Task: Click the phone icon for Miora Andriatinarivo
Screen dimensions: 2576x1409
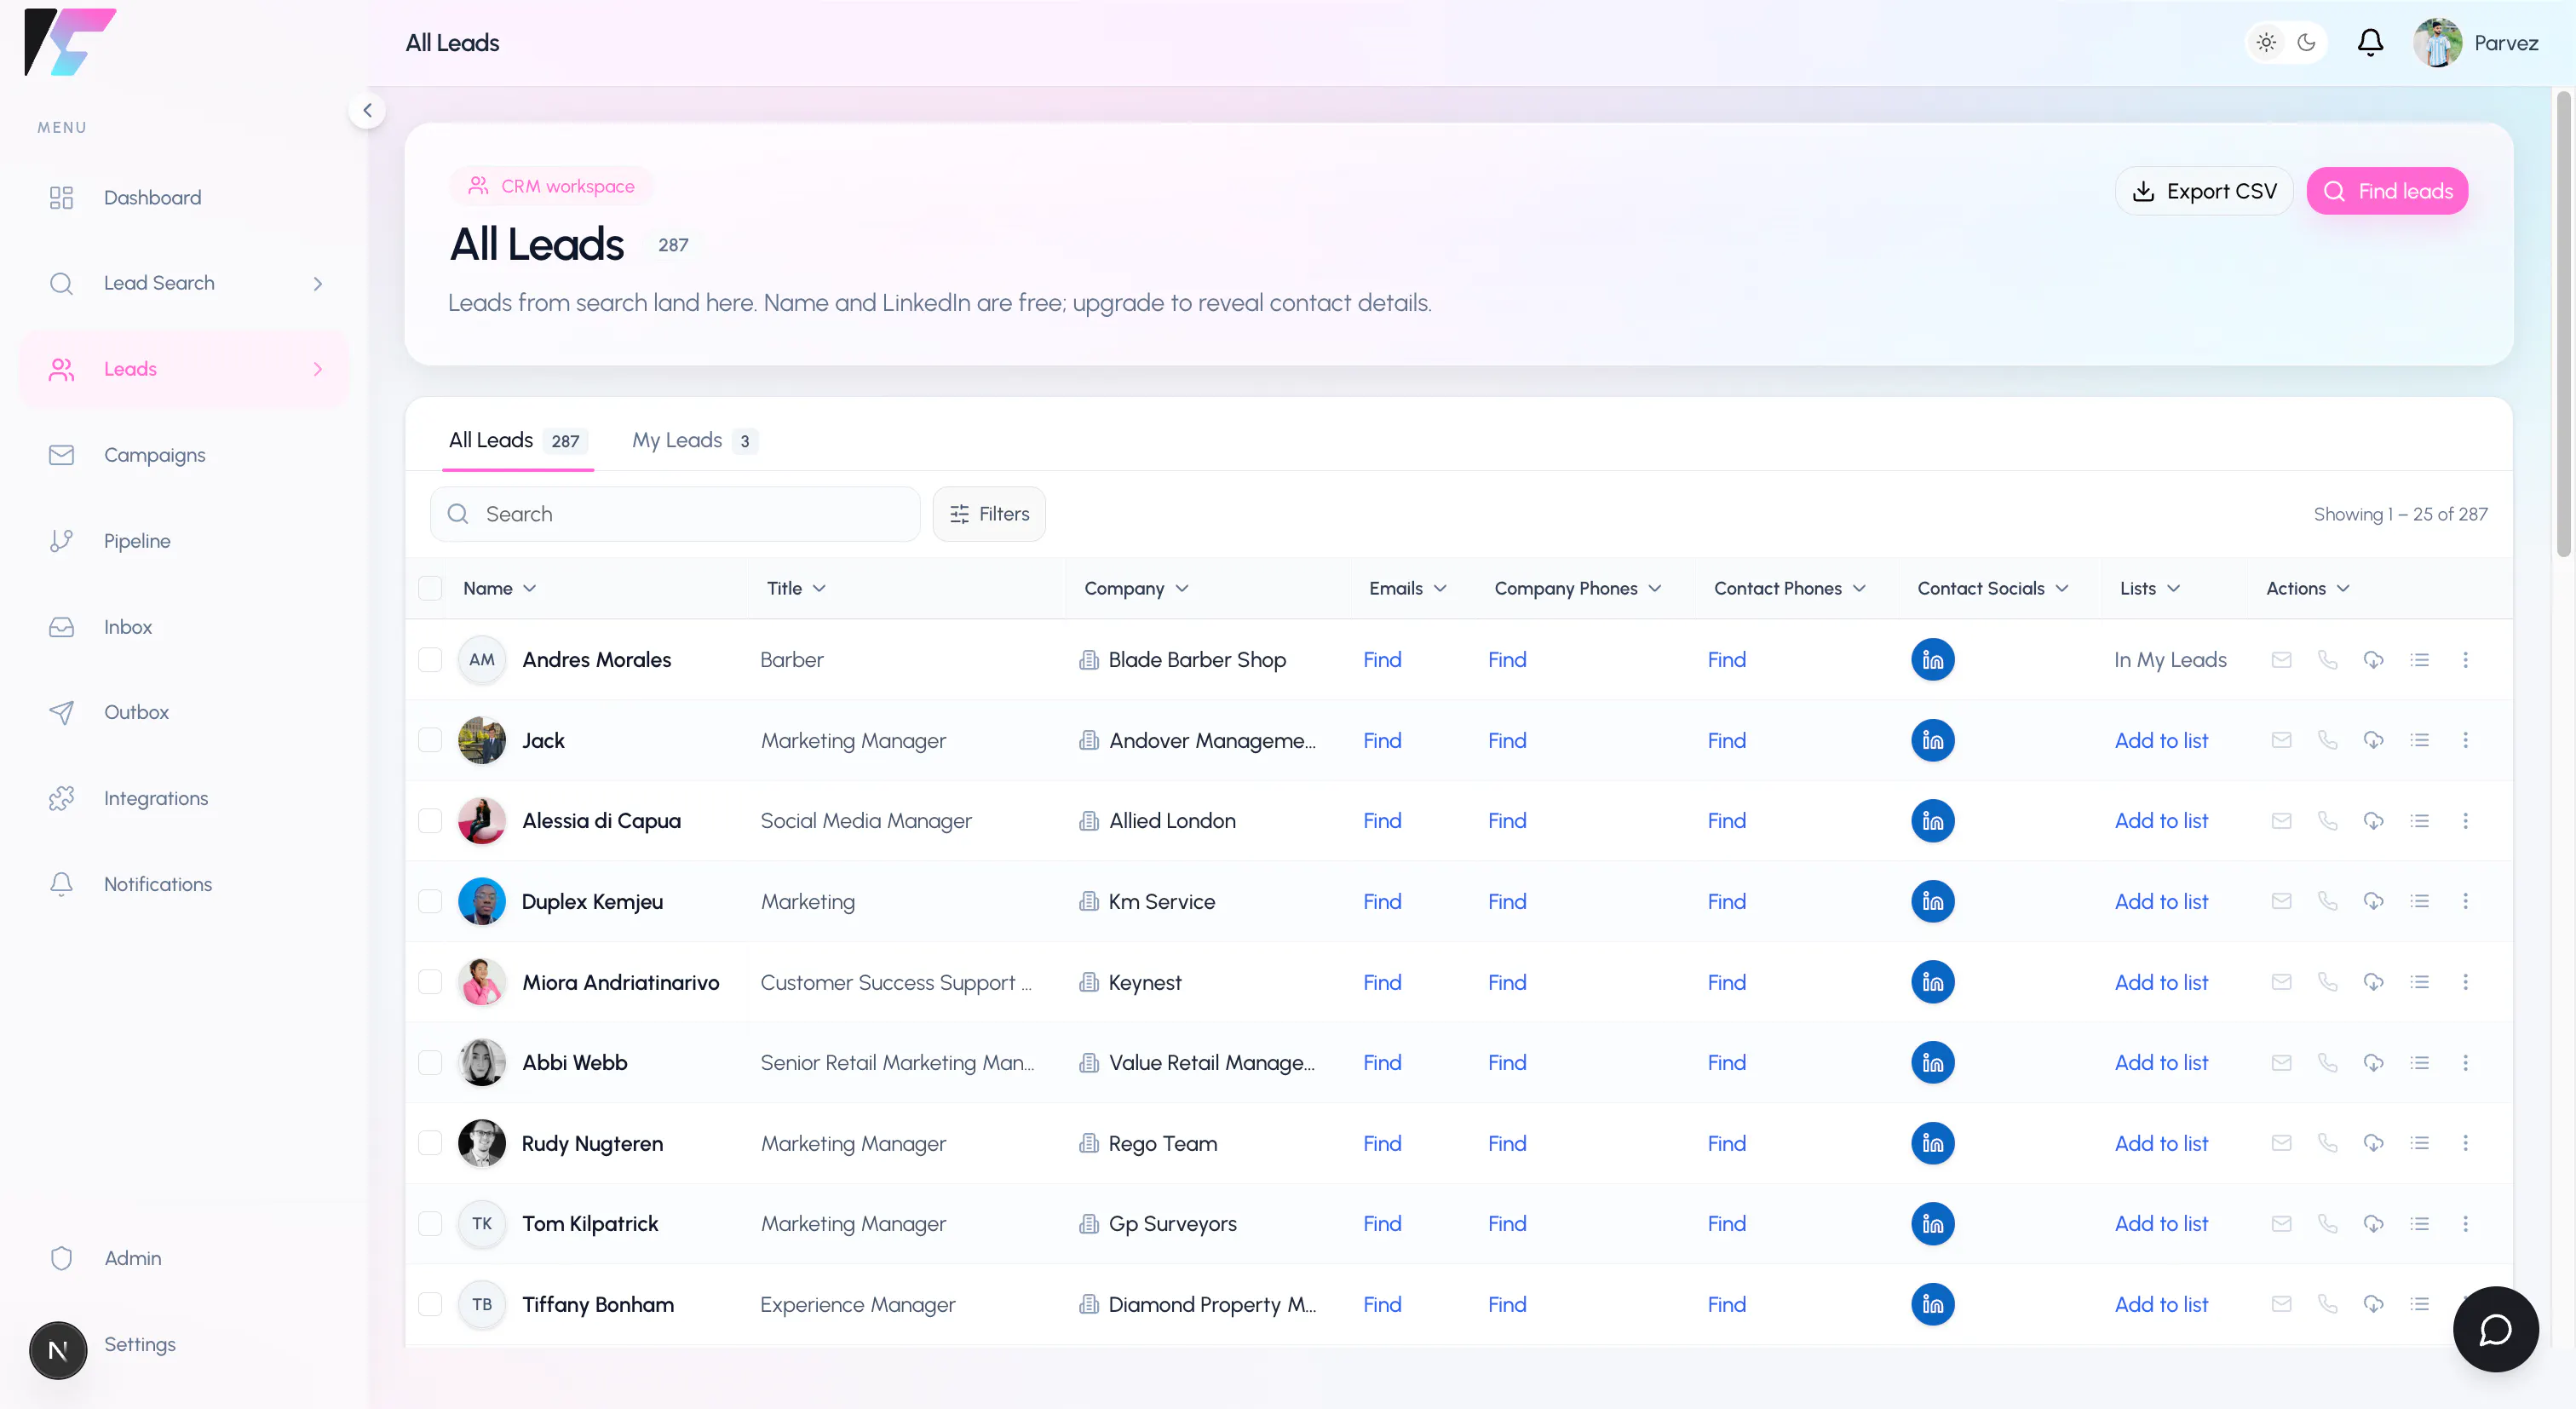Action: [x=2327, y=982]
